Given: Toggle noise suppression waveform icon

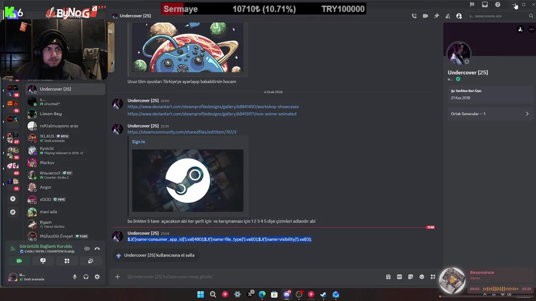Looking at the screenshot, I should click(x=87, y=249).
